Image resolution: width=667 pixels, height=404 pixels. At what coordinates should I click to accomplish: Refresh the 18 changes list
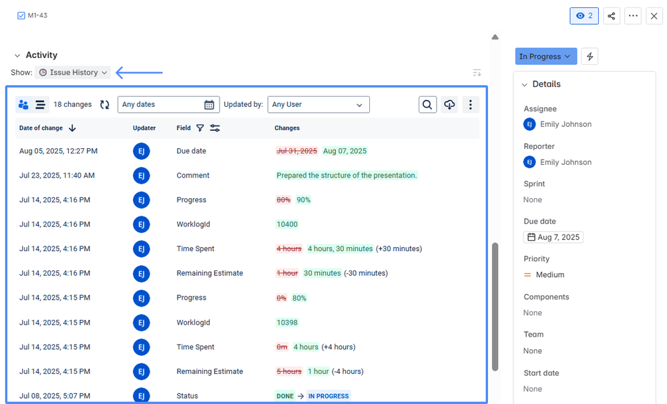click(105, 105)
